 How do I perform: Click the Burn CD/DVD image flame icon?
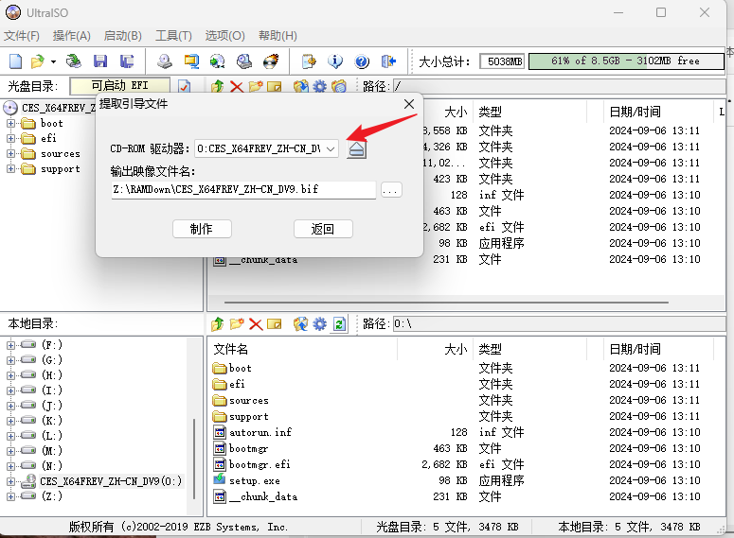point(271,61)
